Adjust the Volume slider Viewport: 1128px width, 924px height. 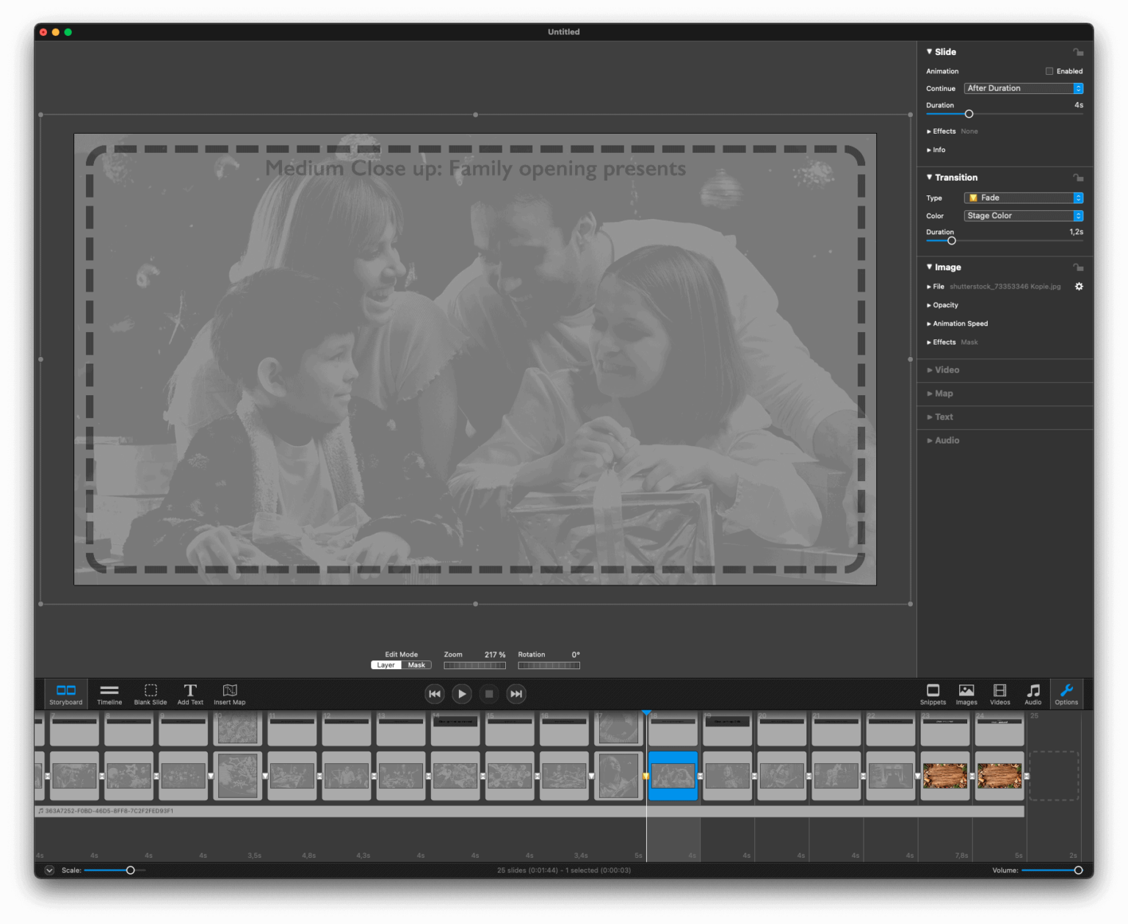tap(1078, 870)
